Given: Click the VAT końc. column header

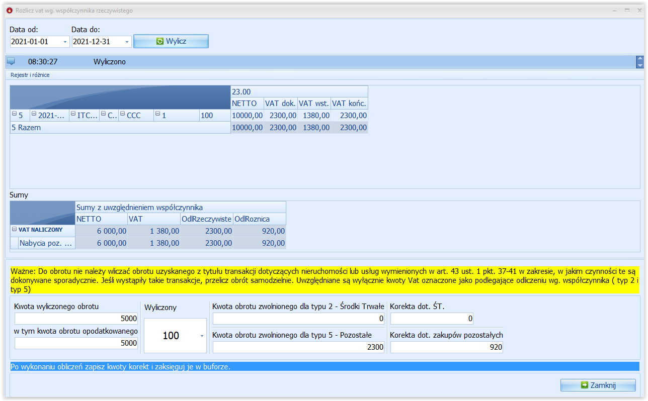Looking at the screenshot, I should coord(349,104).
